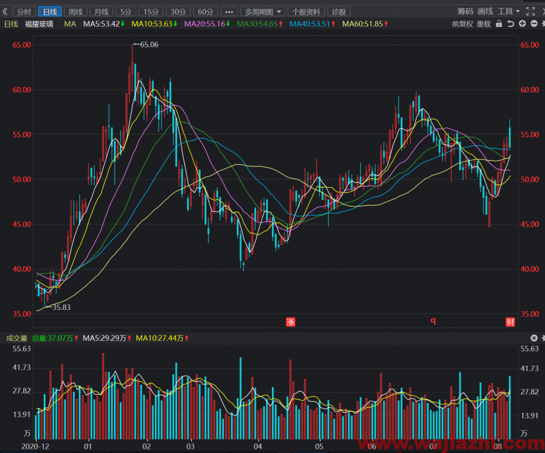Click the left 55.00 price axis label
545x453 pixels.
tap(22, 135)
